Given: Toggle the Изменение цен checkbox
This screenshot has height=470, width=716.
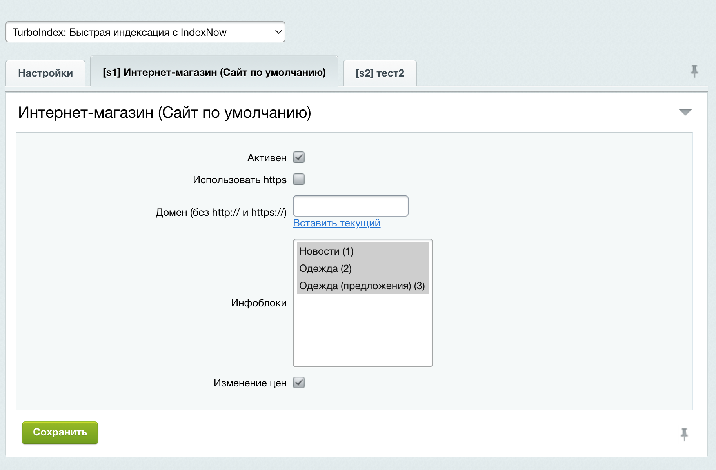Looking at the screenshot, I should 299,383.
